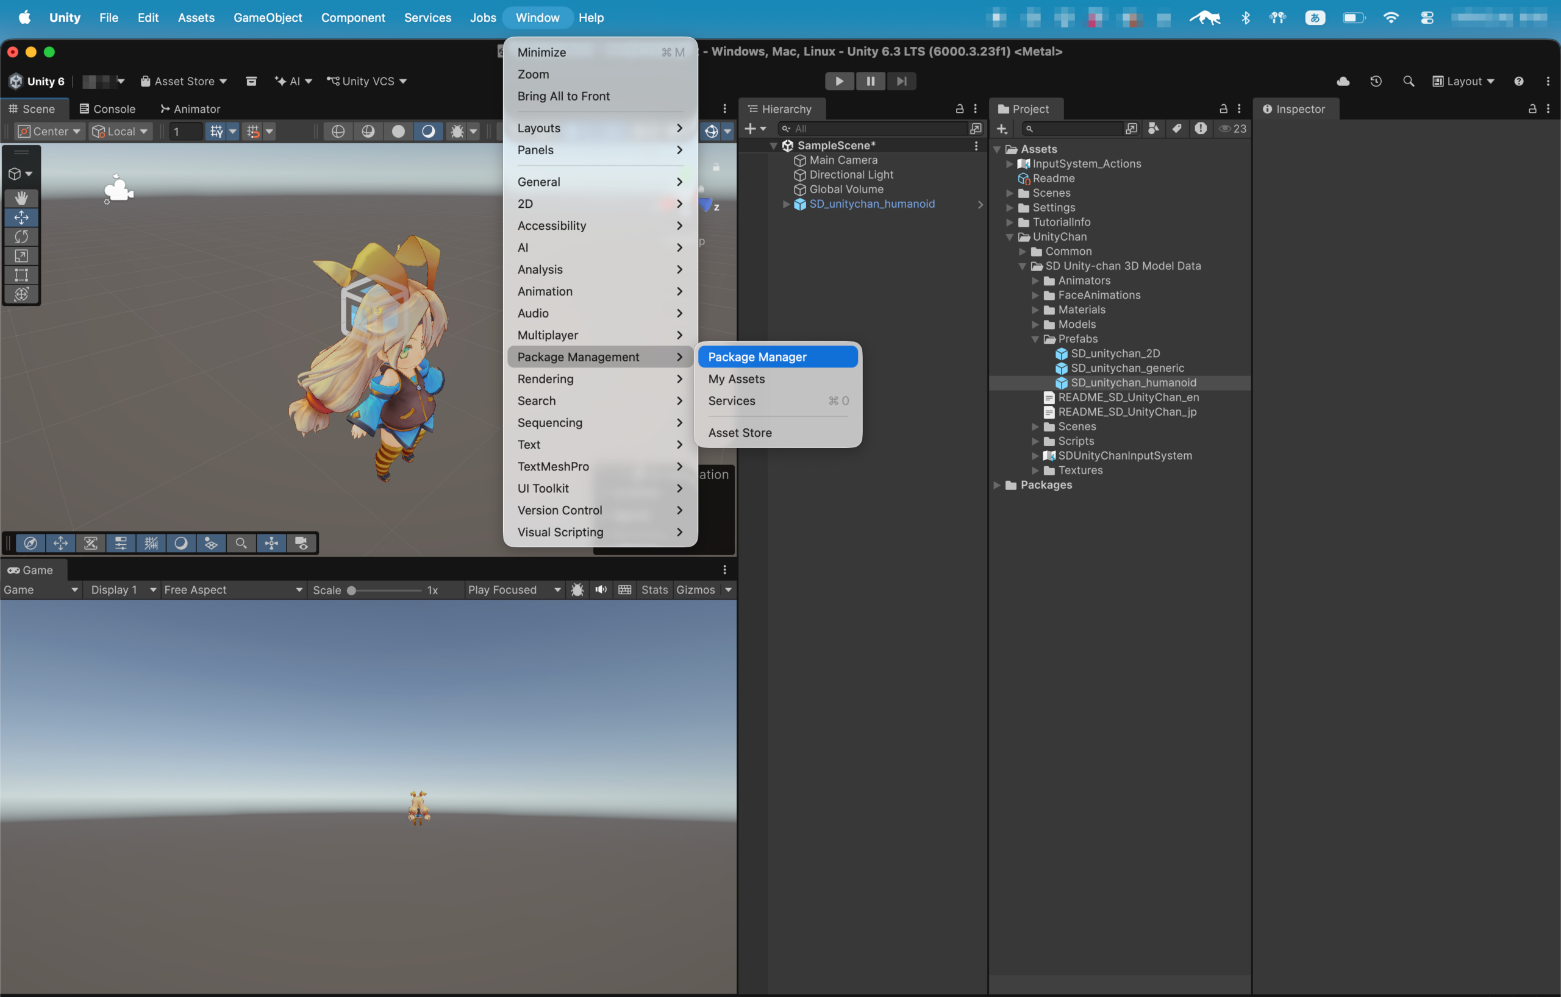Screen dimensions: 1561x997
Task: Open the Play Focused dropdown
Action: click(x=514, y=589)
